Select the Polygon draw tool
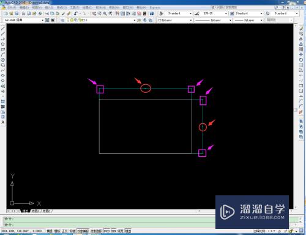Viewport: 306px width, 235px height. pos(3,44)
